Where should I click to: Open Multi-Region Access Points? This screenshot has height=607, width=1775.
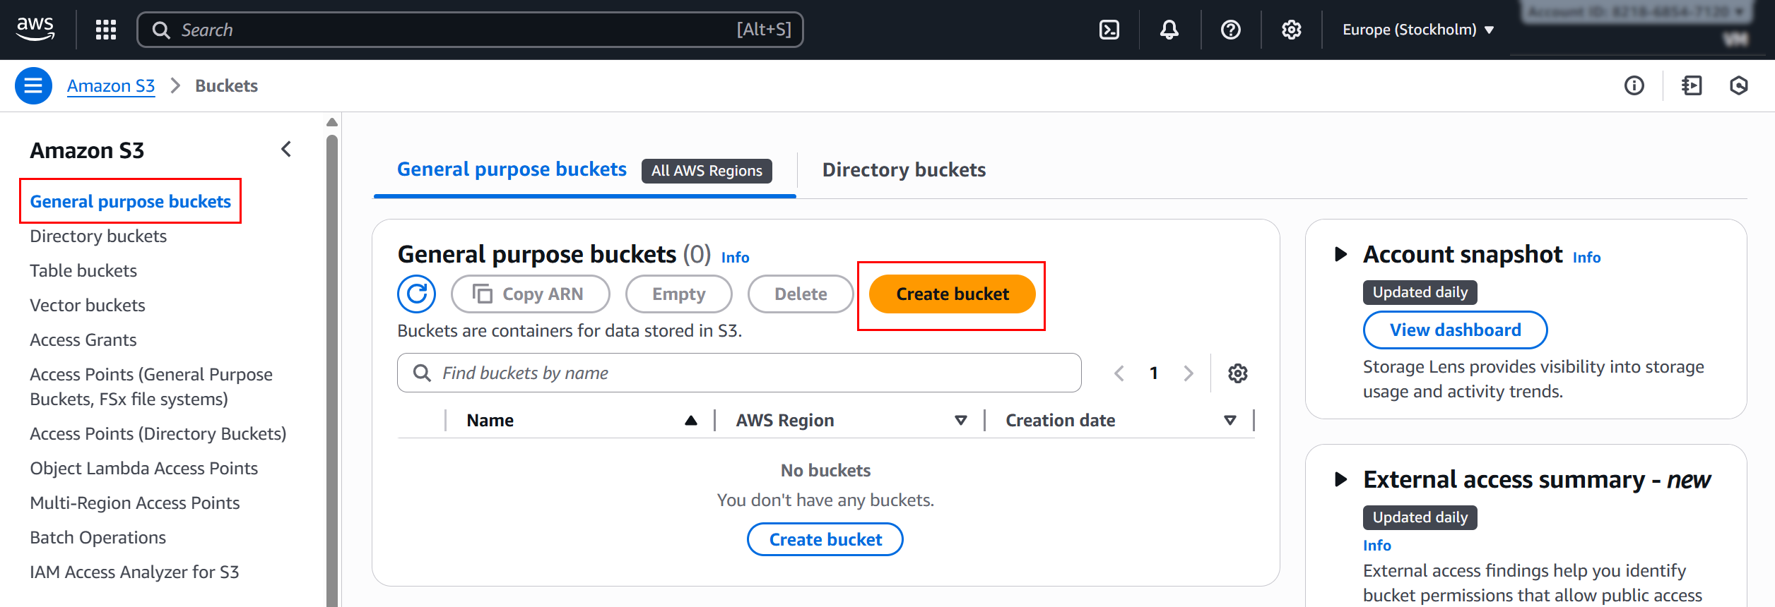[x=135, y=503]
